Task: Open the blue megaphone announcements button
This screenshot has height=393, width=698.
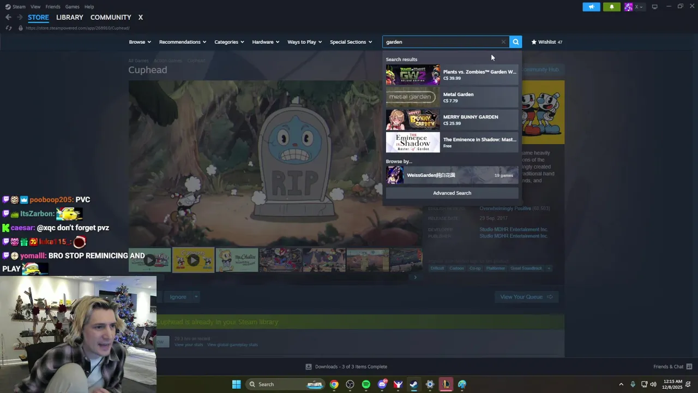Action: pyautogui.click(x=591, y=7)
